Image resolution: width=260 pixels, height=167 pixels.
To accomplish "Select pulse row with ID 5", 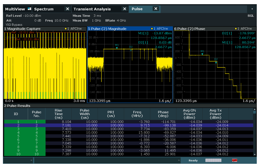I will (129, 136).
